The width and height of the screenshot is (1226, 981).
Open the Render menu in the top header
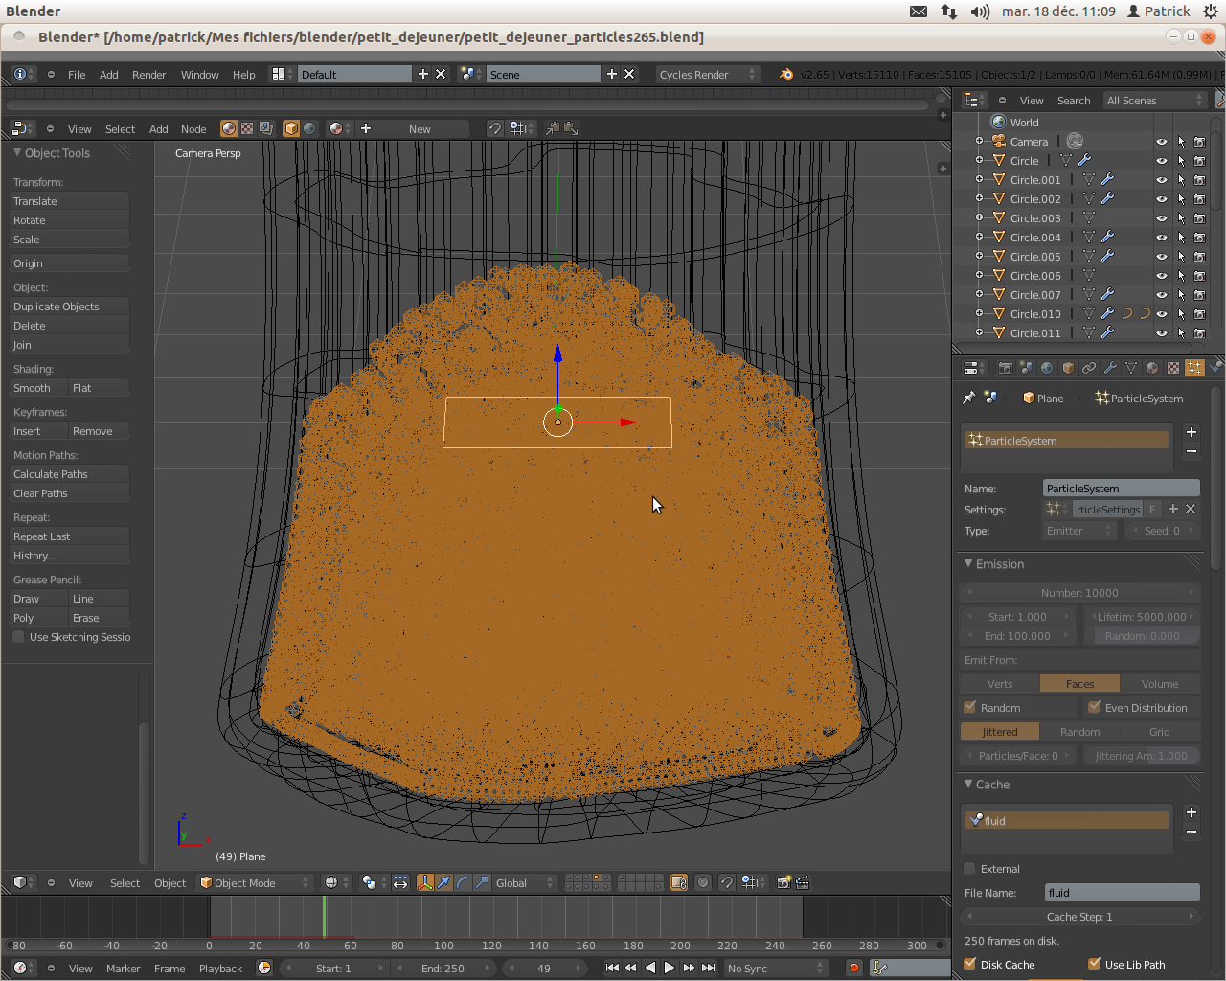coord(148,74)
